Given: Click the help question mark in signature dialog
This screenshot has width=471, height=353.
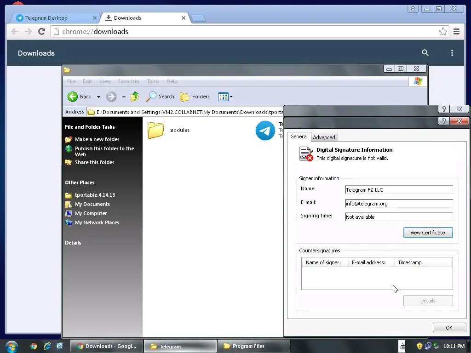Looking at the screenshot, I should pos(444,121).
